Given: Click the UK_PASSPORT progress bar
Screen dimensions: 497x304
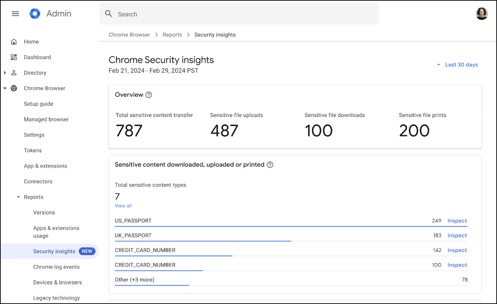Looking at the screenshot, I should click(x=203, y=241).
